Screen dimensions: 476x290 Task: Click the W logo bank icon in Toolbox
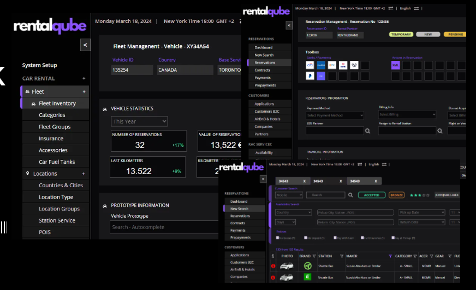click(354, 65)
